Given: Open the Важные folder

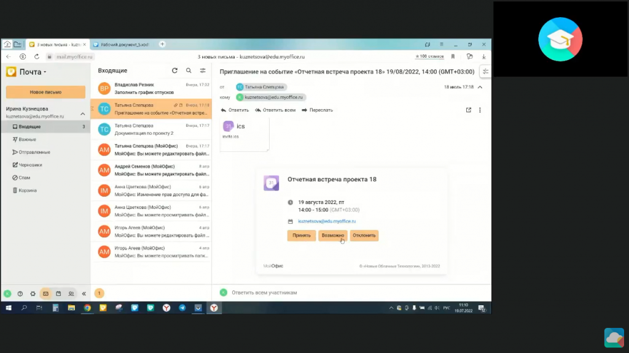Looking at the screenshot, I should point(45,139).
